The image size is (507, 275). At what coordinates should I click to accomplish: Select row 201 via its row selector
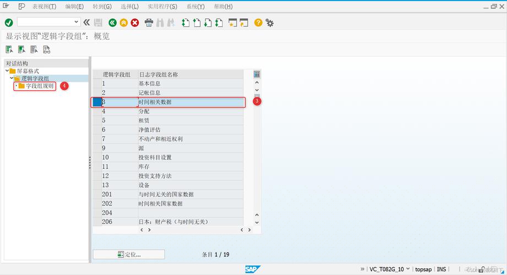97,194
